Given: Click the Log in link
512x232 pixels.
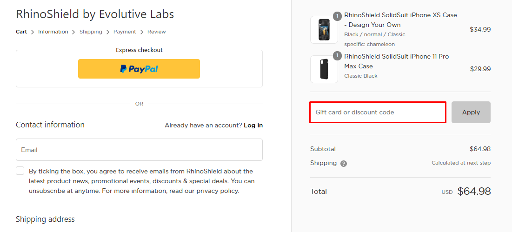Looking at the screenshot, I should pos(253,125).
